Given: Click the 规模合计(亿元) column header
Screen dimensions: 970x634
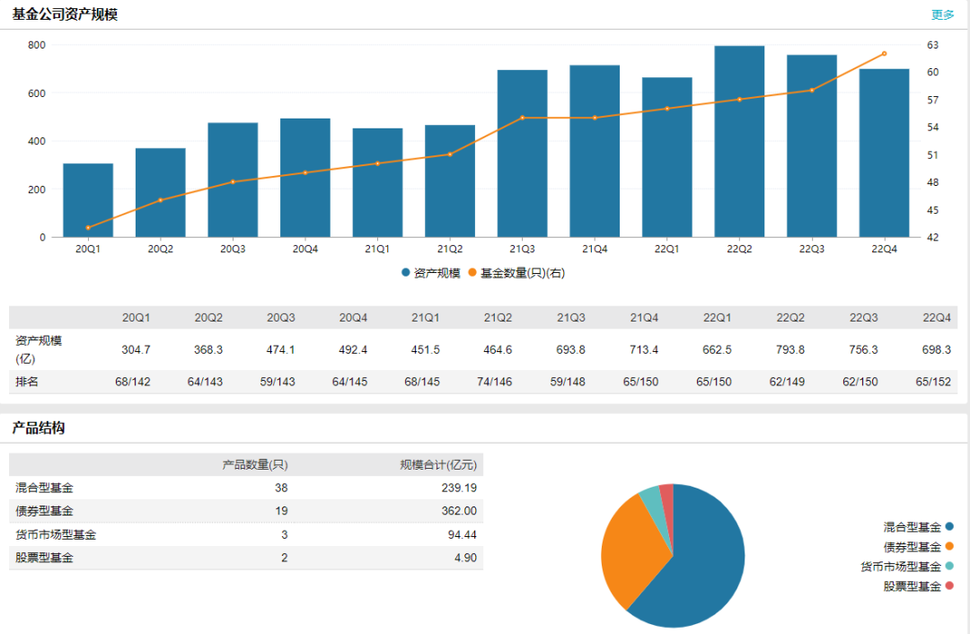Looking at the screenshot, I should [437, 464].
